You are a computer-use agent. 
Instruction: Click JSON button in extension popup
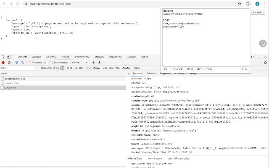pyautogui.click(x=209, y=69)
